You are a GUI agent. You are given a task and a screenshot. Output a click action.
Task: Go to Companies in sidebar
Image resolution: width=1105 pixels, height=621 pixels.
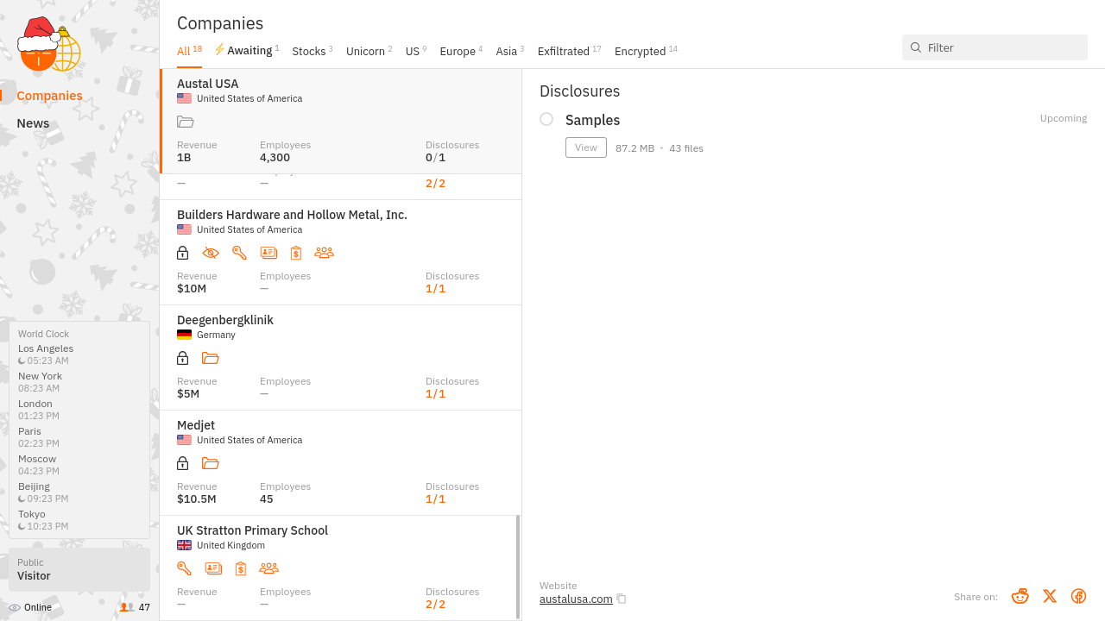coord(49,96)
